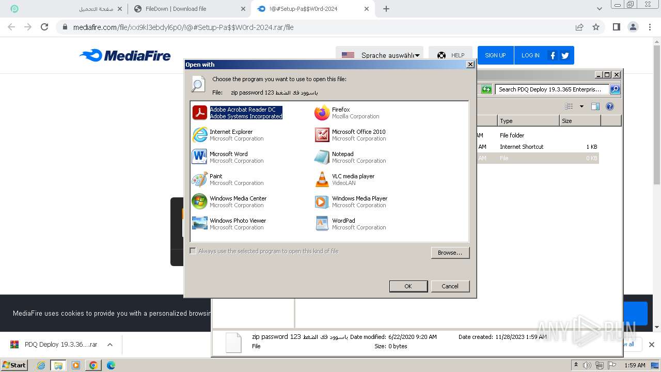Expand options for PDQ Deploy download item
Image resolution: width=661 pixels, height=372 pixels.
click(110, 345)
